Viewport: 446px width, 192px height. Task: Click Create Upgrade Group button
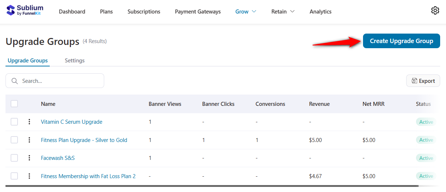(401, 41)
